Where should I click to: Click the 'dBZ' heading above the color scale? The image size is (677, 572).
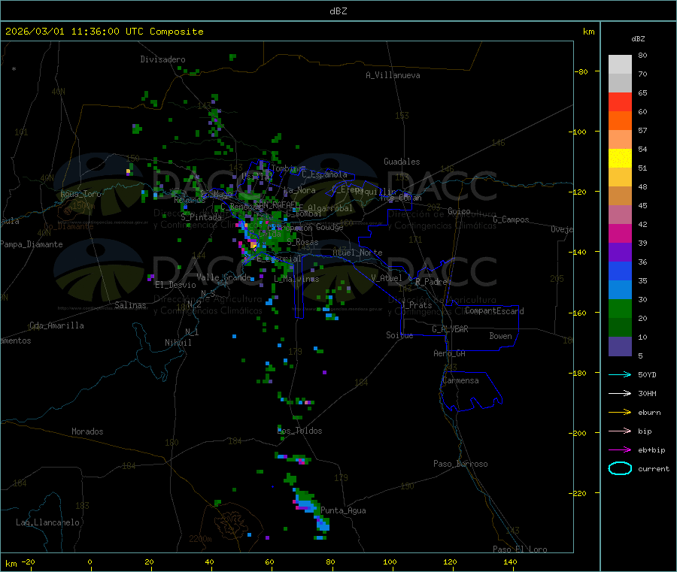coord(638,39)
